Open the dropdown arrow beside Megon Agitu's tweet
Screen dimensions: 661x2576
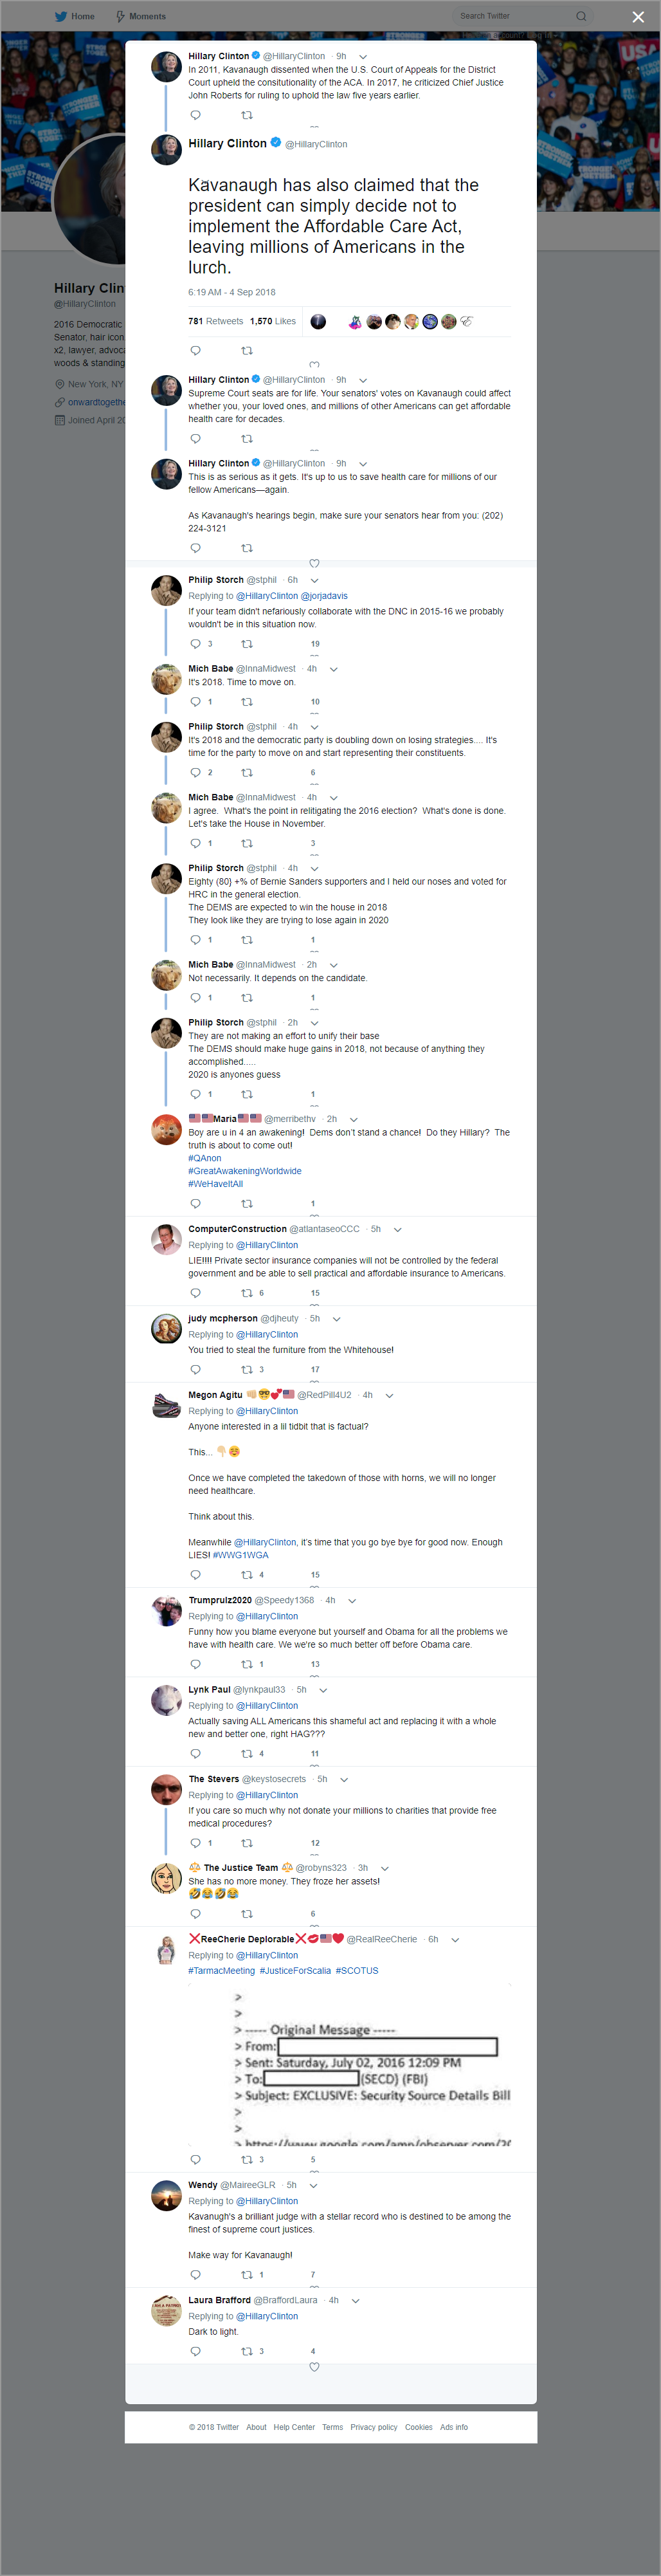389,1395
